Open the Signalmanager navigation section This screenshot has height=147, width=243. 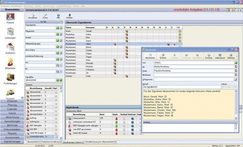[12, 142]
